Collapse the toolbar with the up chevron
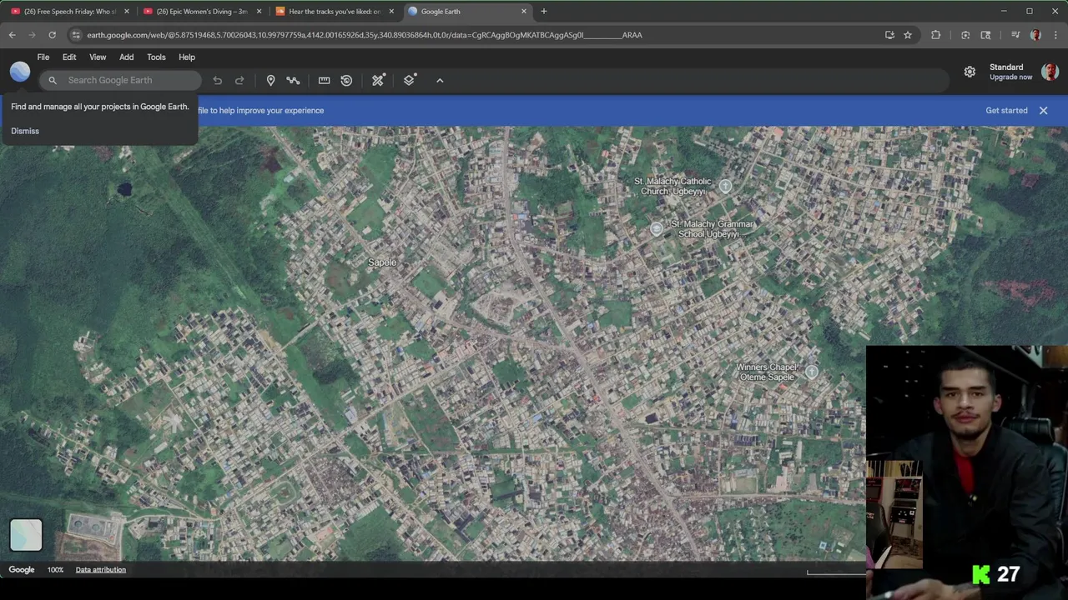 tap(440, 80)
